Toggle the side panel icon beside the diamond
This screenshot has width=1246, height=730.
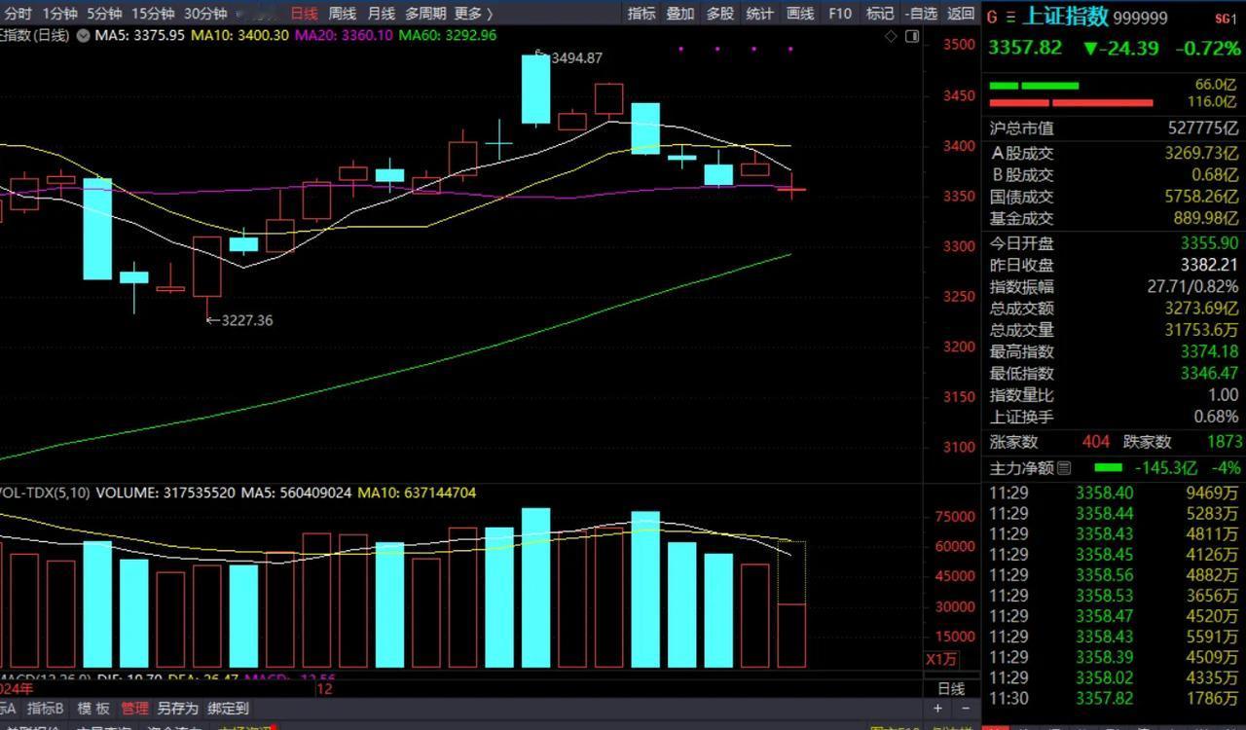coord(912,36)
